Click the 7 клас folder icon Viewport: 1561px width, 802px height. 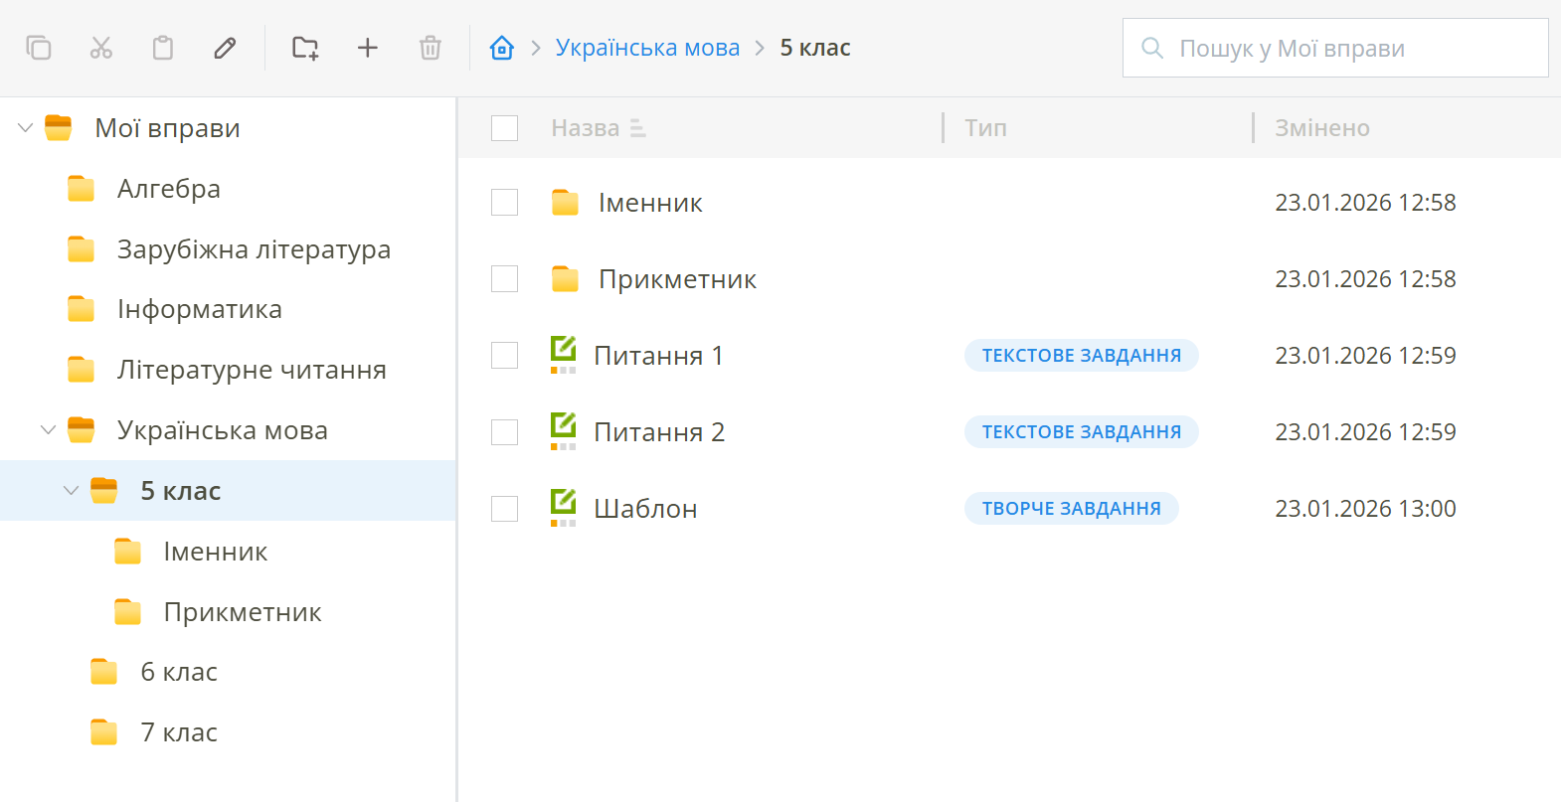coord(104,732)
